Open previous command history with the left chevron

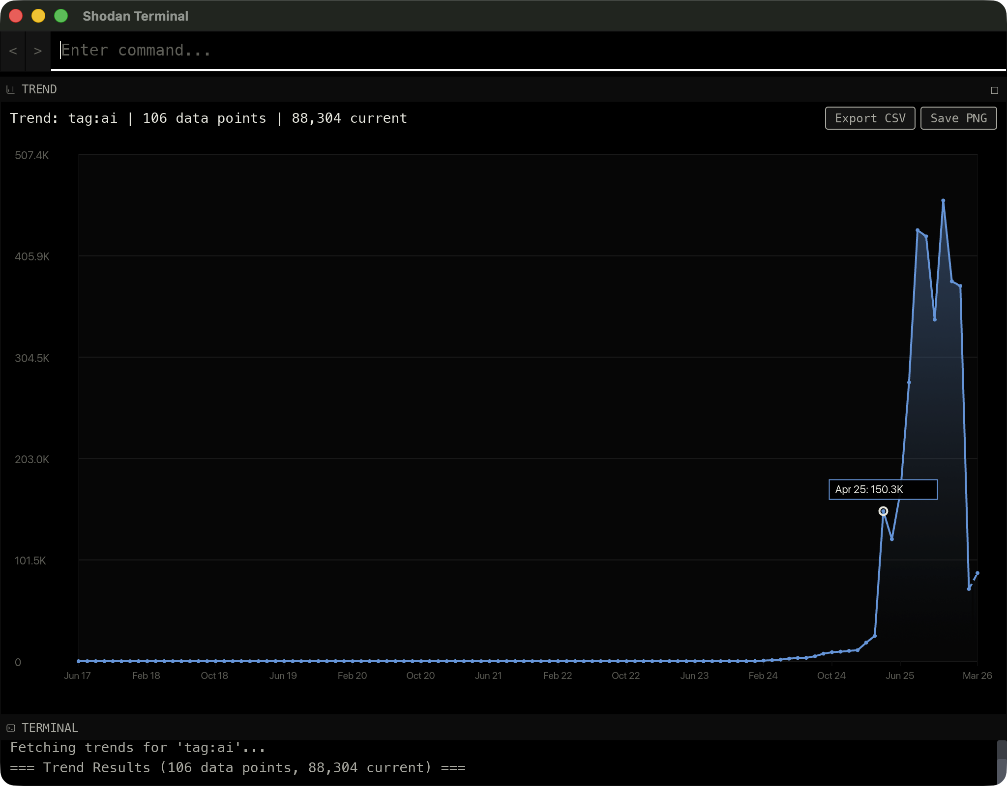13,51
